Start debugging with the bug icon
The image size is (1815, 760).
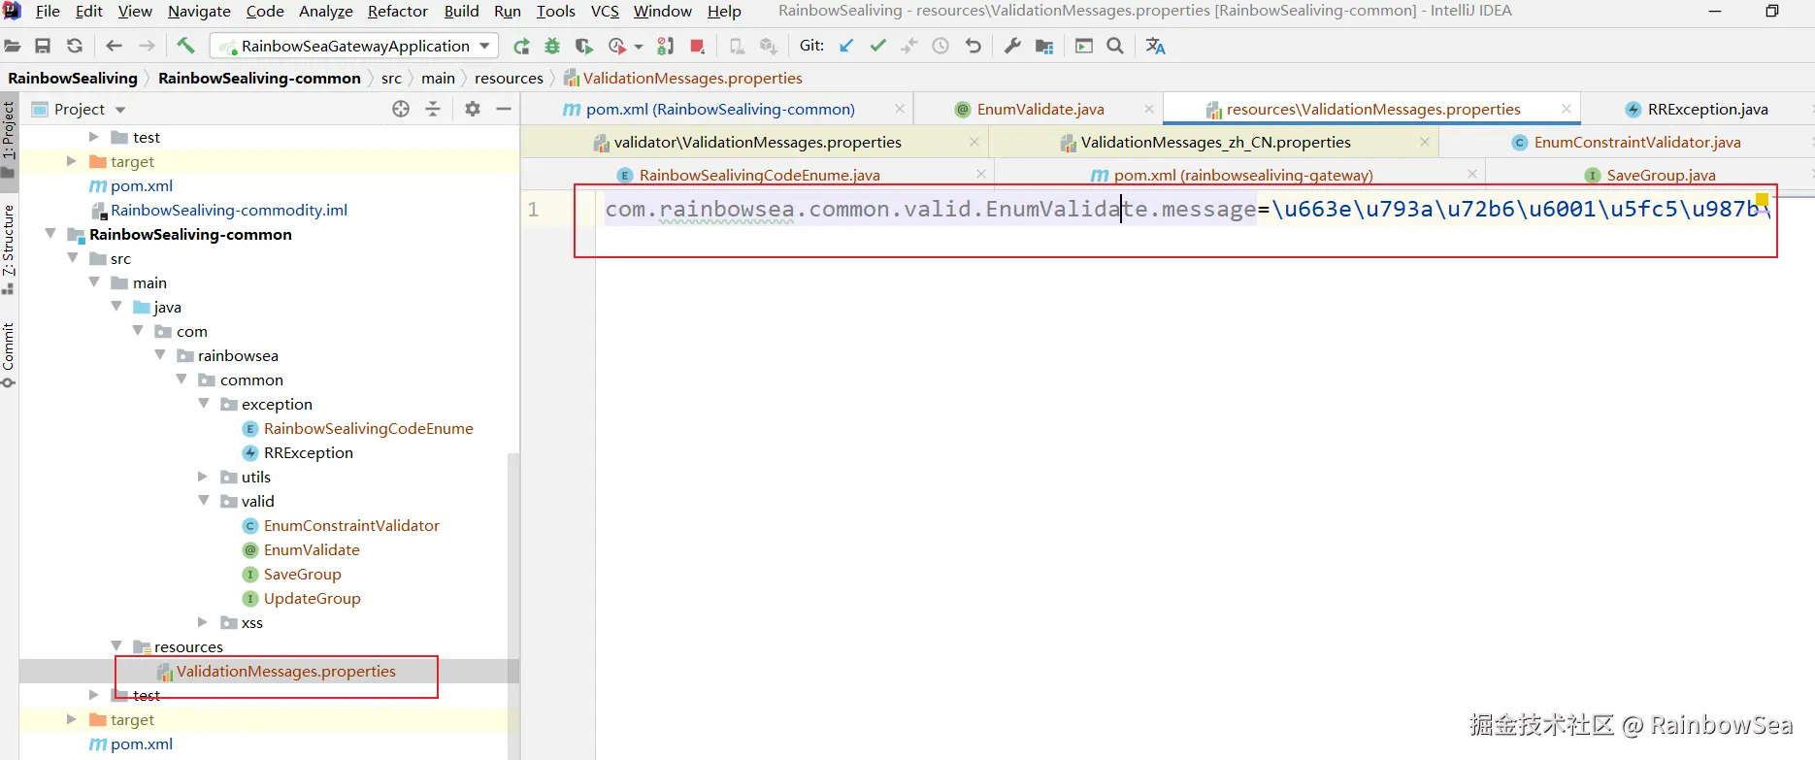tap(552, 46)
